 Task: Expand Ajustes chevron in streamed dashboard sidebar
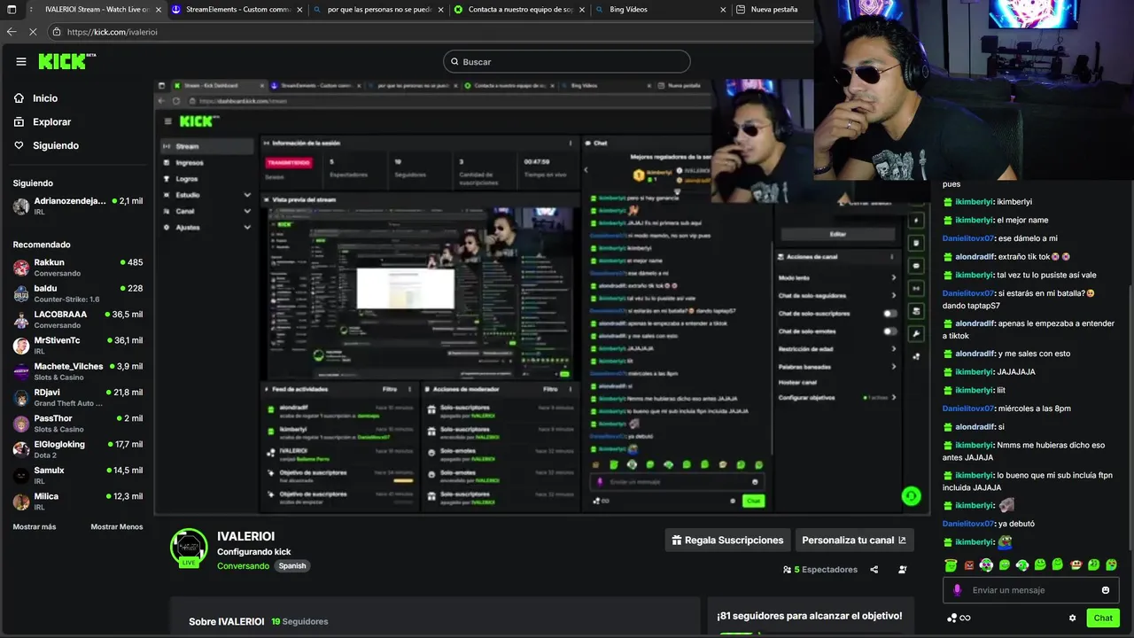point(247,227)
